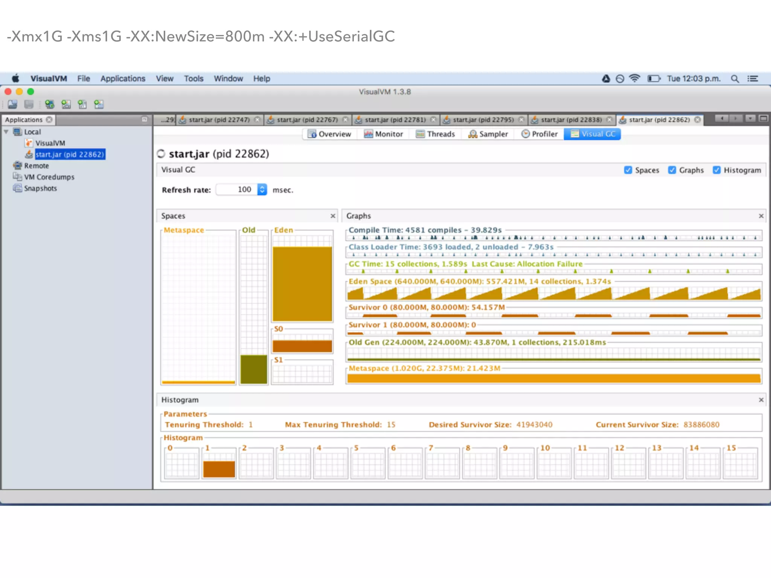Close the Graphs panel
The image size is (771, 578).
tap(761, 216)
